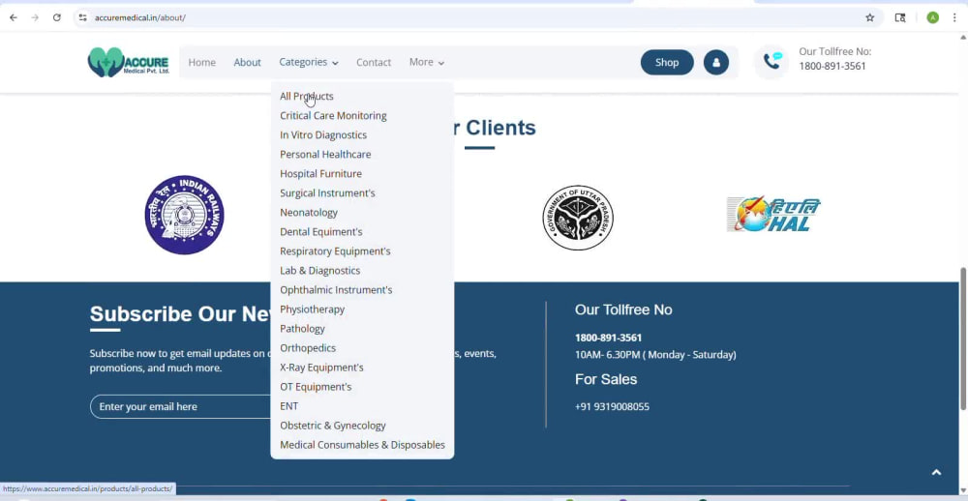
Task: Open the Chrome profile avatar
Action: point(933,17)
